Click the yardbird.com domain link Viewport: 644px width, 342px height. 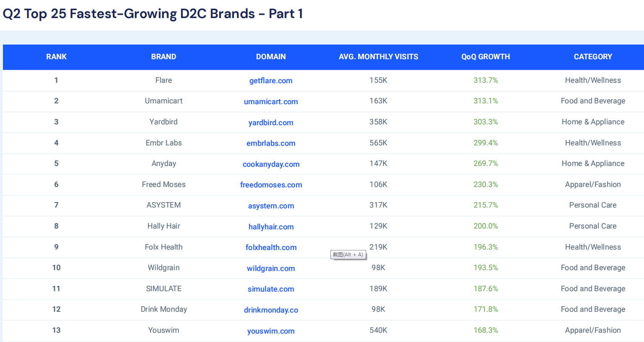click(271, 123)
